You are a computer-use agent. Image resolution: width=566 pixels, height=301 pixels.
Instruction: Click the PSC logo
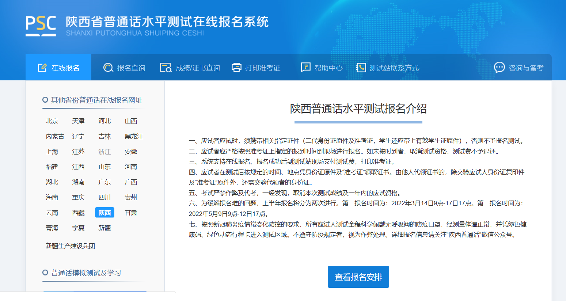click(x=41, y=26)
